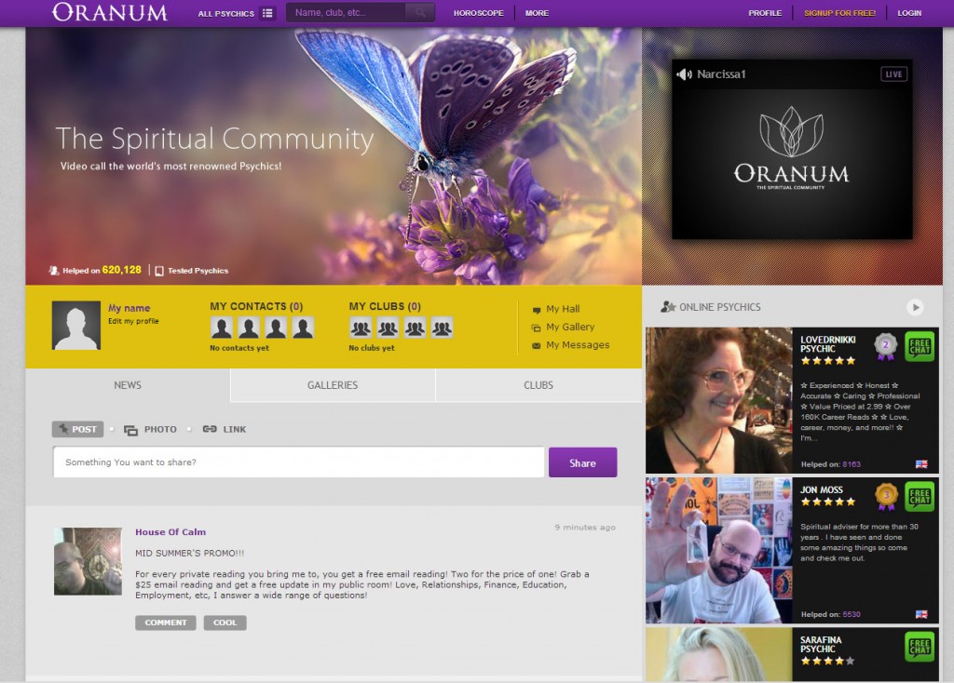Click the My name profile link
Image resolution: width=954 pixels, height=683 pixels.
tap(129, 308)
